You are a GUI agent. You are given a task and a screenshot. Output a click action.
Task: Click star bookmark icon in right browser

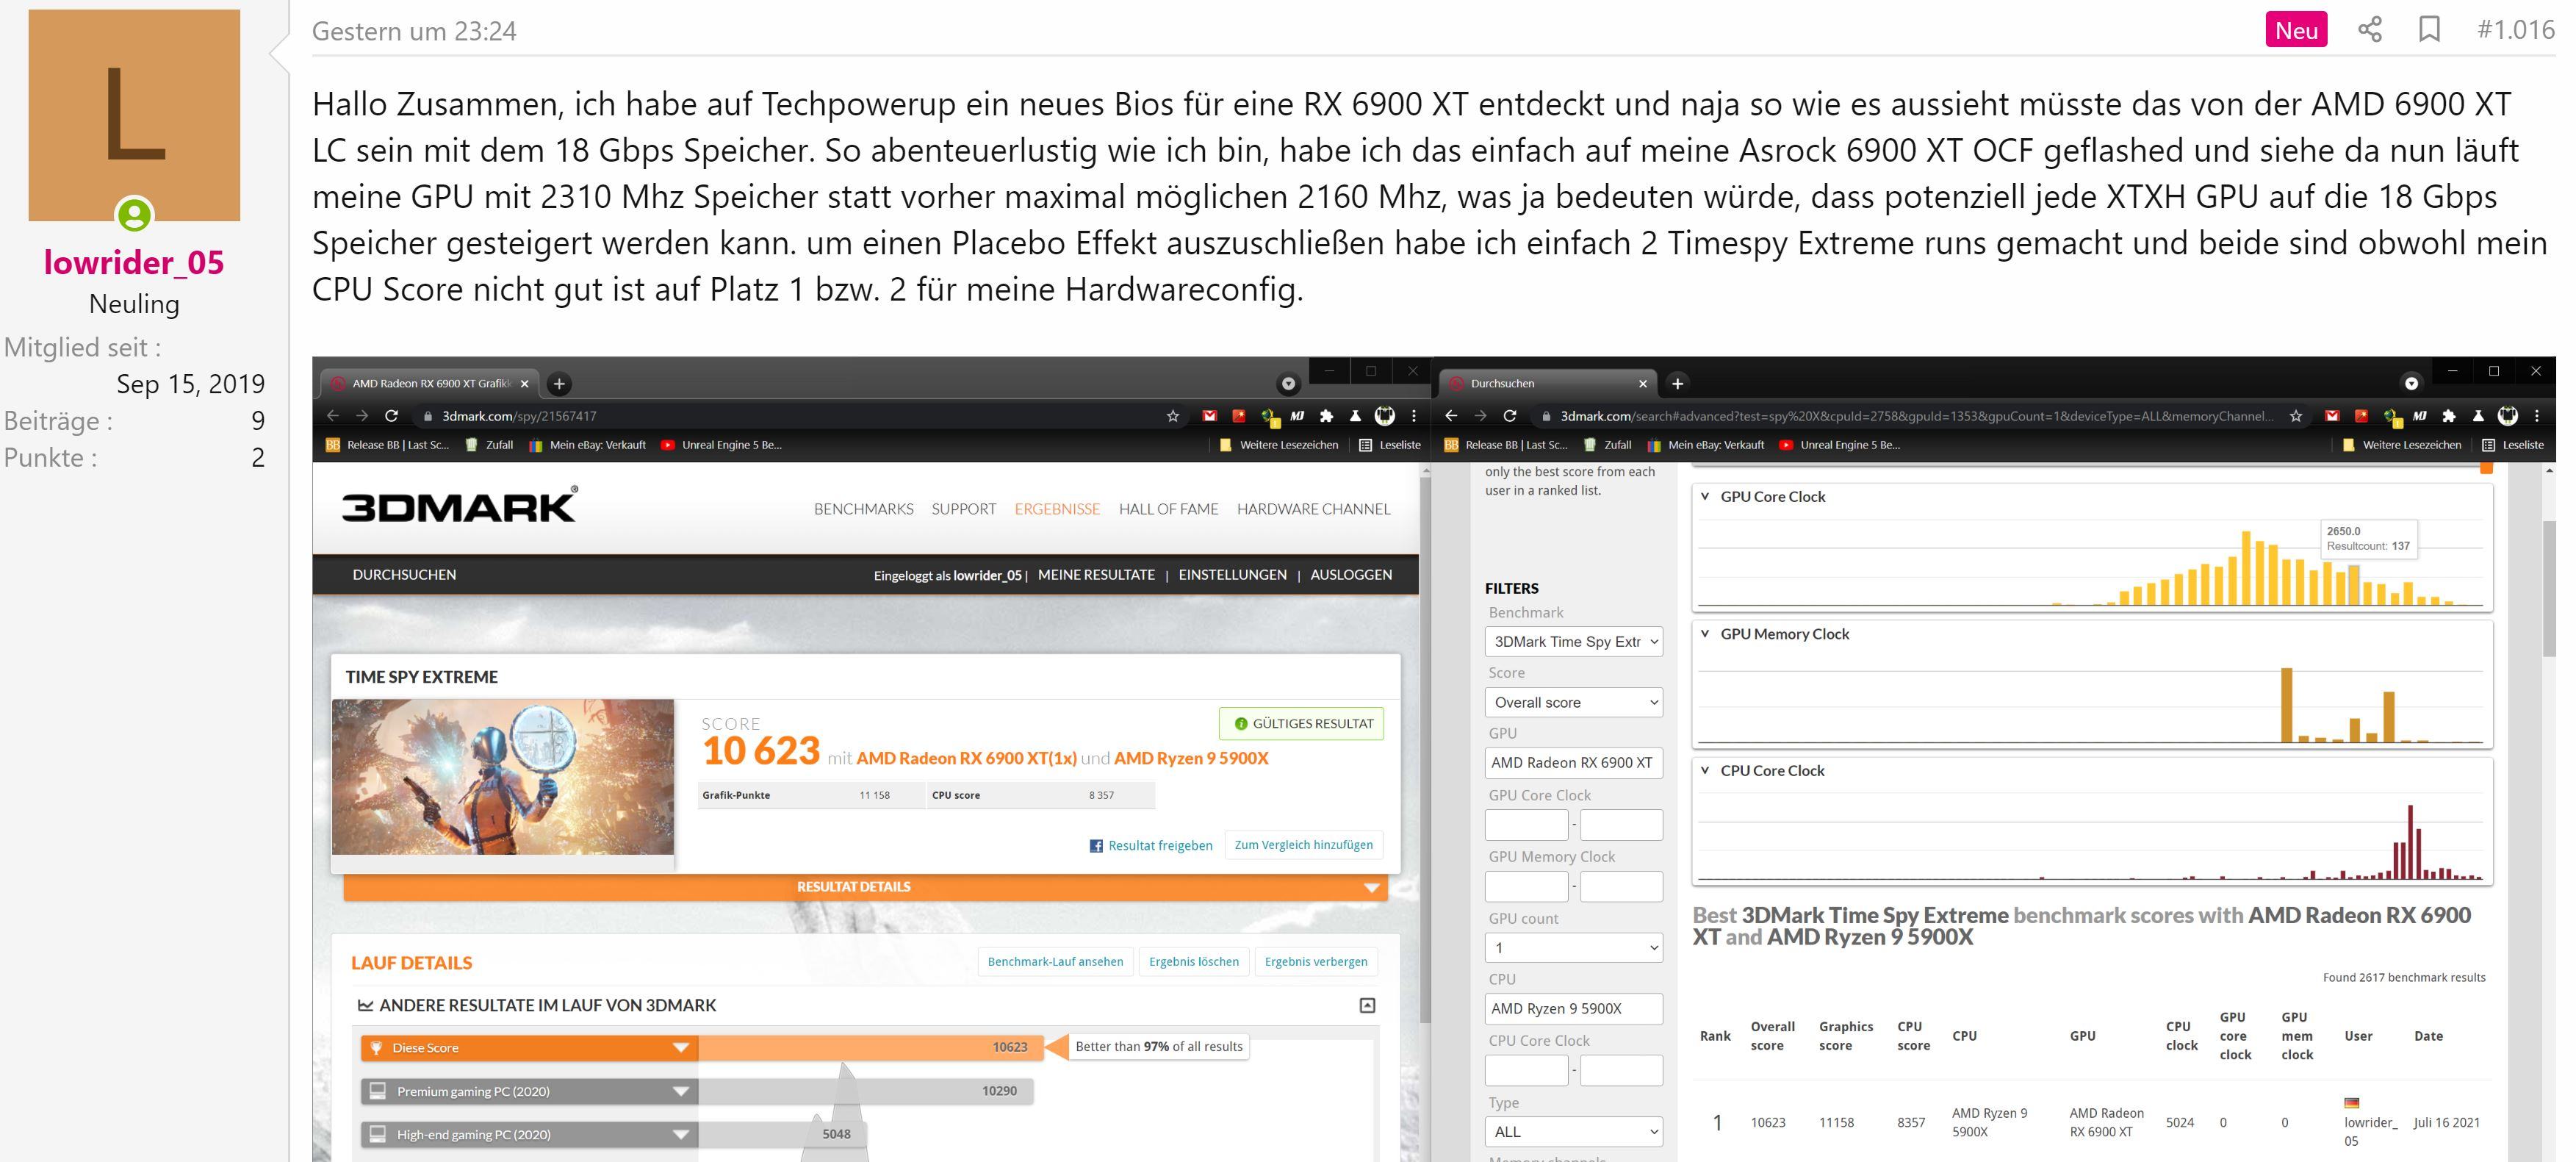pyautogui.click(x=2296, y=416)
